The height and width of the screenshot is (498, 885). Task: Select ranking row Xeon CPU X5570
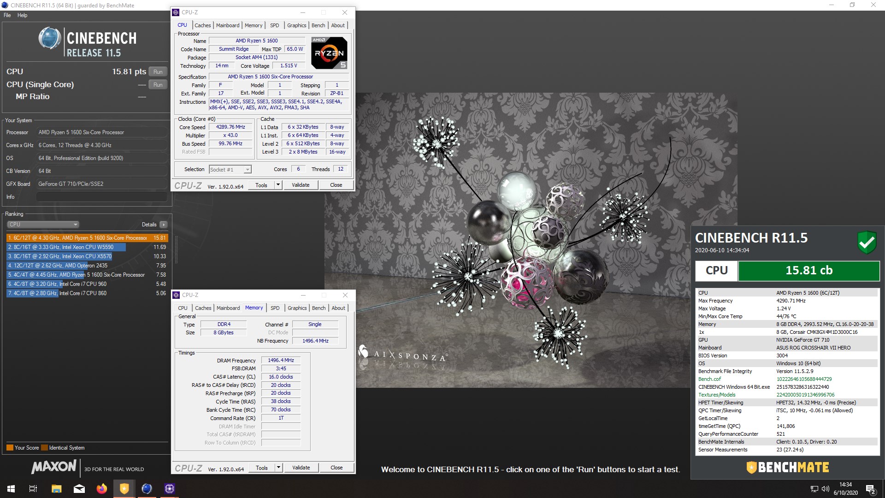(x=87, y=256)
